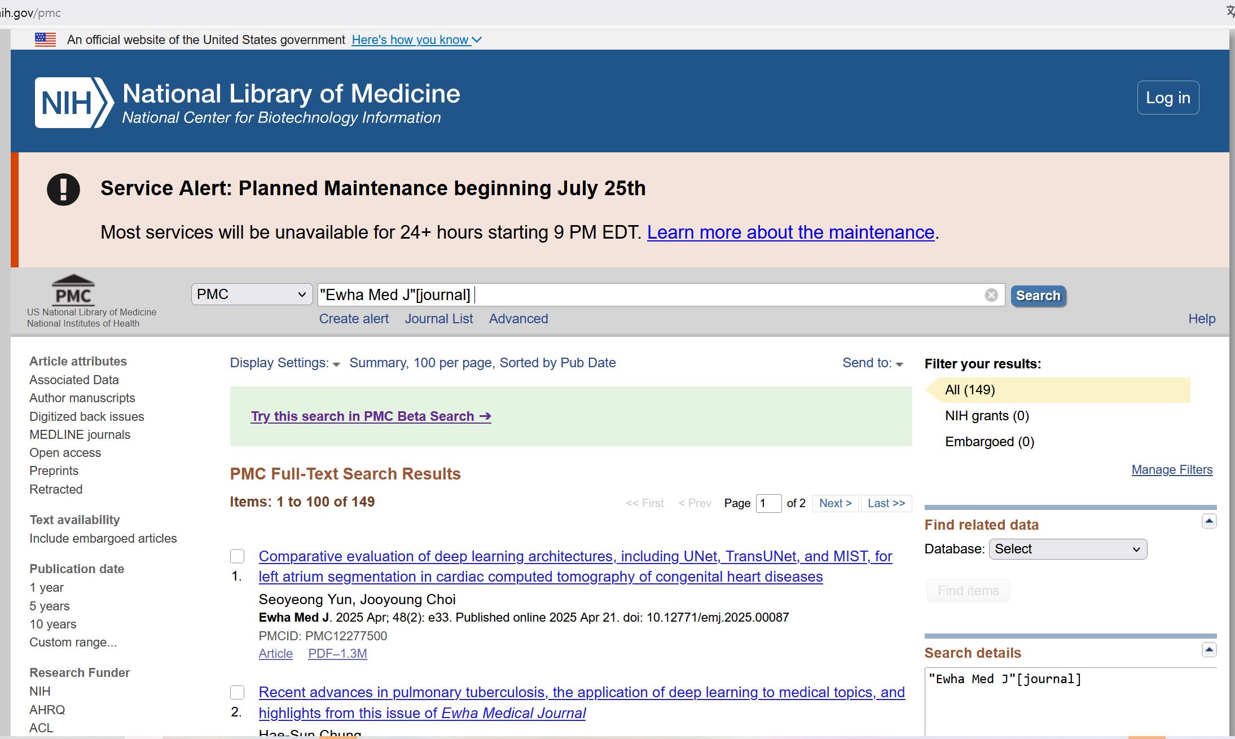Viewport: 1235px width, 739px height.
Task: Click the PMC building logo
Action: [x=73, y=289]
